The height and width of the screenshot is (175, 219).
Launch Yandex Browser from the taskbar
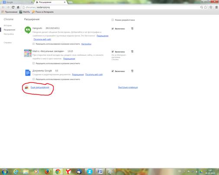[x=68, y=172]
